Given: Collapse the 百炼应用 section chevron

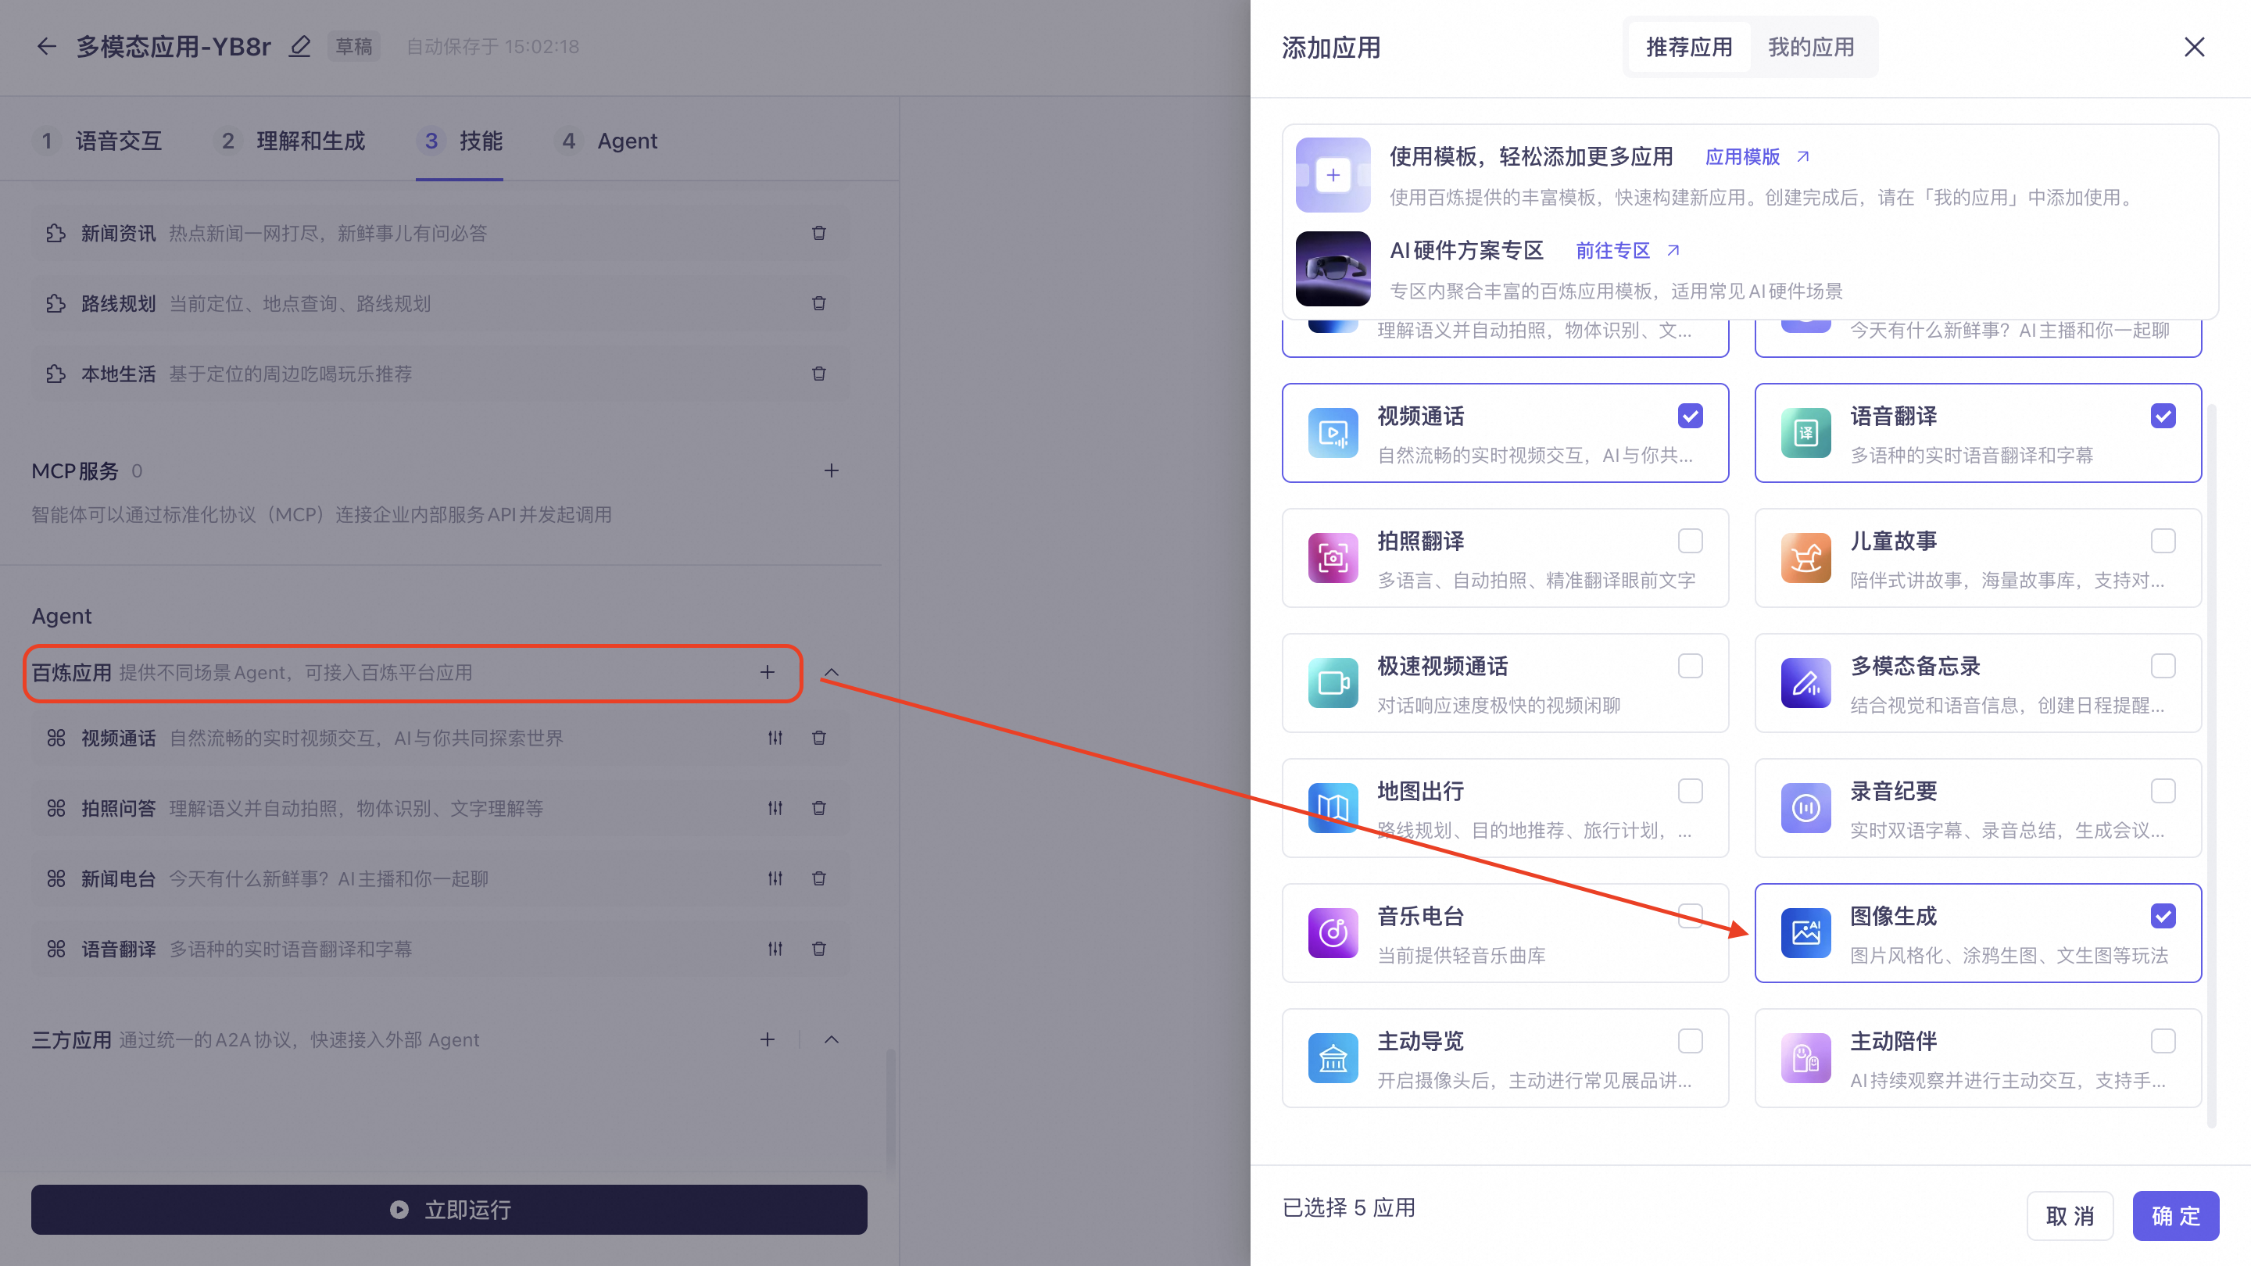Looking at the screenshot, I should (831, 673).
